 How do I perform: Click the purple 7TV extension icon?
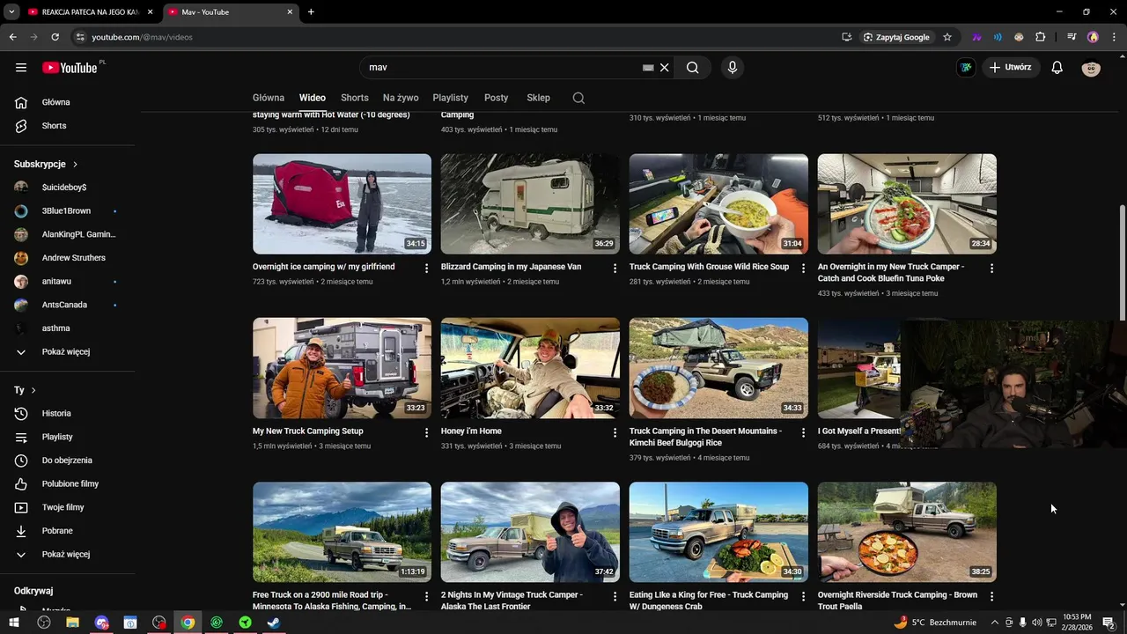tap(976, 37)
